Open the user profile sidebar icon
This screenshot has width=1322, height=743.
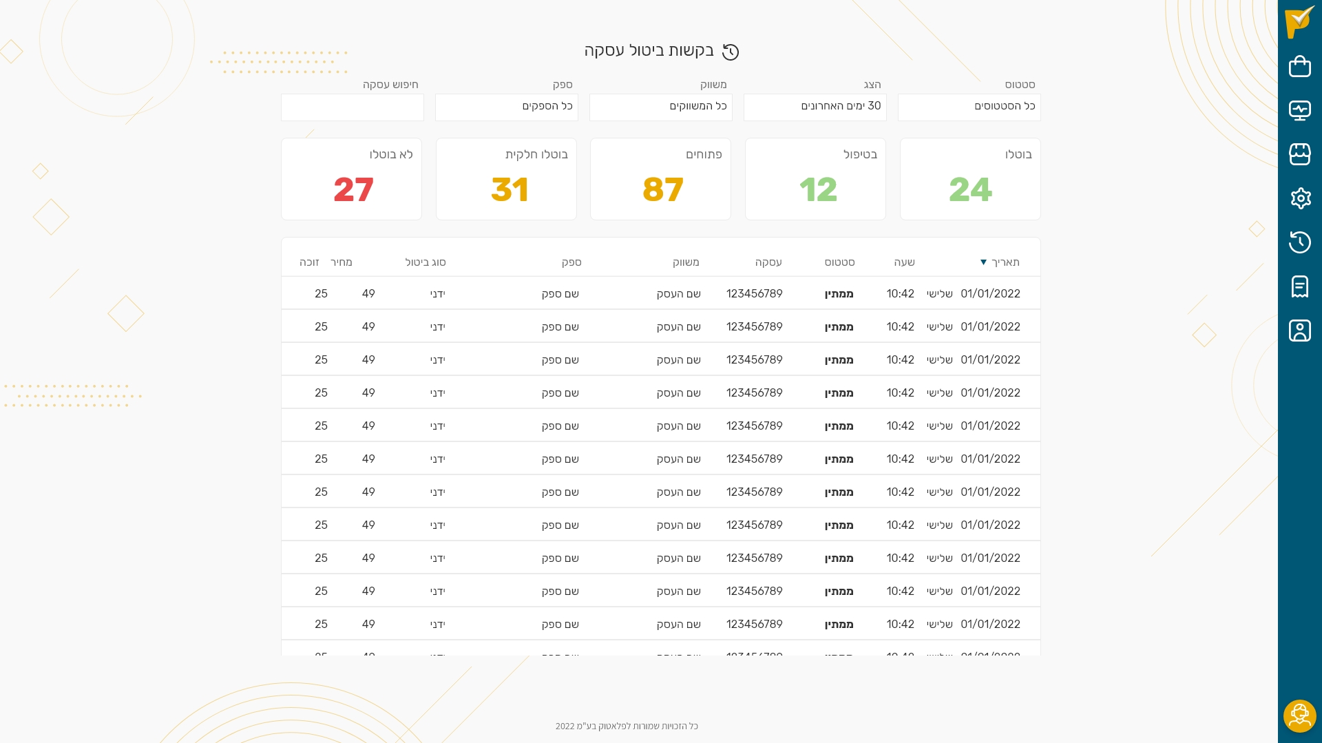1299,331
